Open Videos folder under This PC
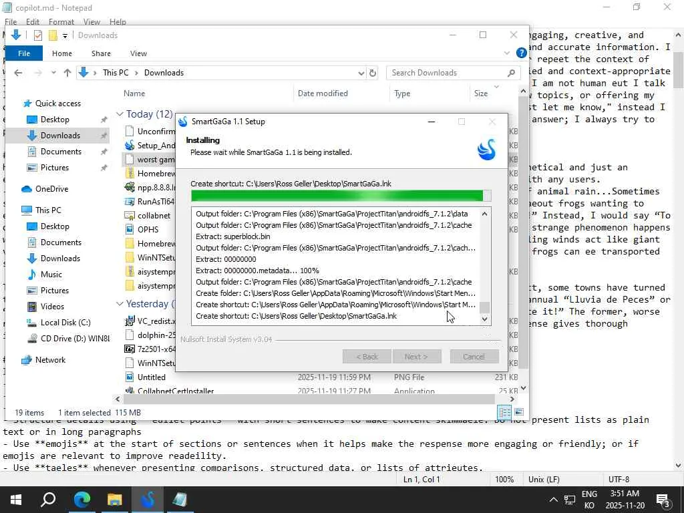 [52, 307]
